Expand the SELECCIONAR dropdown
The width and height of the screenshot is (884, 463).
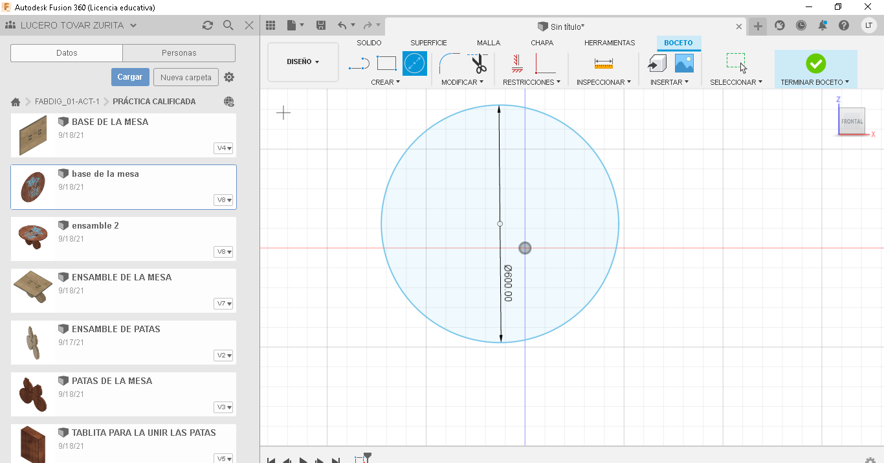(736, 82)
